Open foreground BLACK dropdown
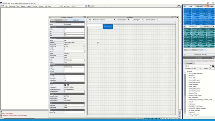Viewport: 215px width, 121px height. 74,47
